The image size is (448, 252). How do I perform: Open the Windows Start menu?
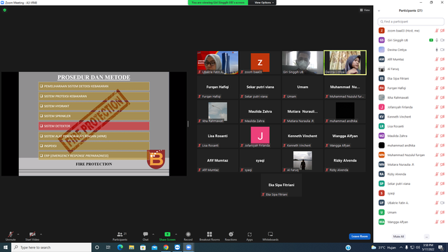click(x=6, y=247)
